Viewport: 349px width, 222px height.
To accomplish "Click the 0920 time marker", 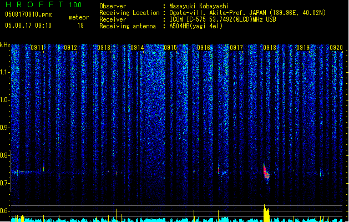I will point(336,48).
